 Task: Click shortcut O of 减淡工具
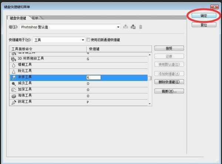88,84
